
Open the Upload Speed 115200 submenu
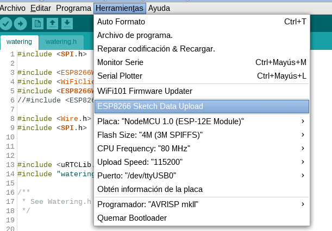click(201, 162)
